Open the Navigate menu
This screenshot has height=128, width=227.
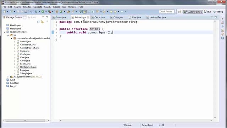(x=38, y=7)
